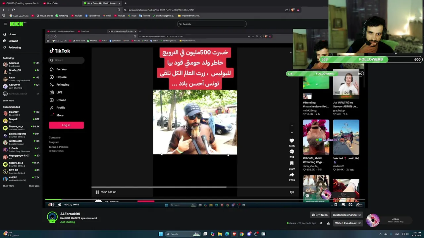Open Google Chrome from taskbar
Image resolution: width=424 pixels, height=238 pixels.
coord(241,234)
